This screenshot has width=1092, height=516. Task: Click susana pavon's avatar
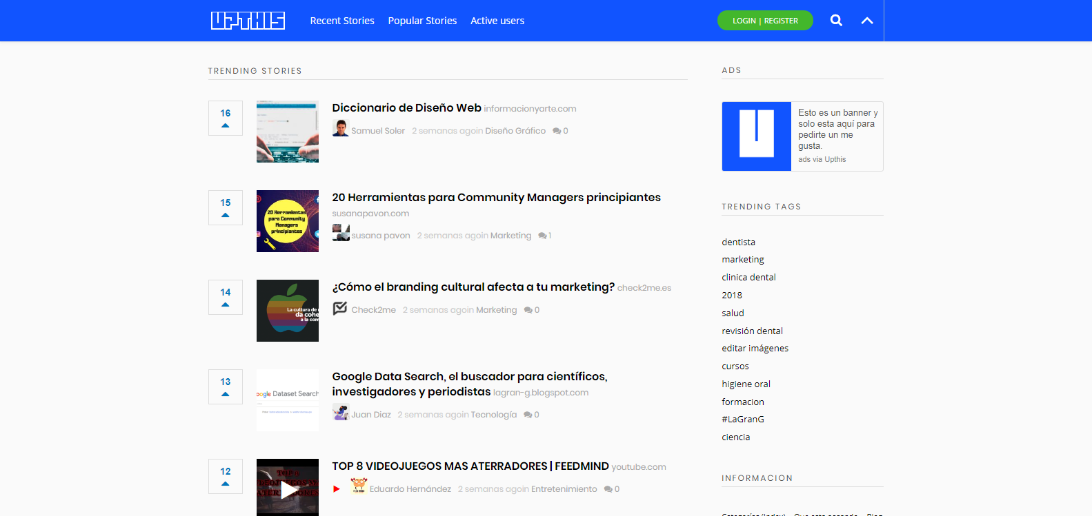point(341,233)
